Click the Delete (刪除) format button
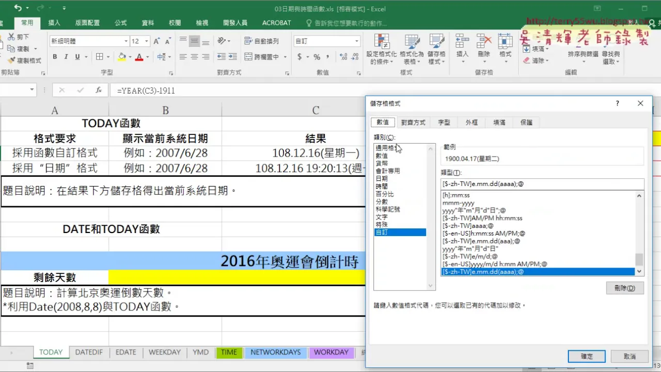 point(625,288)
